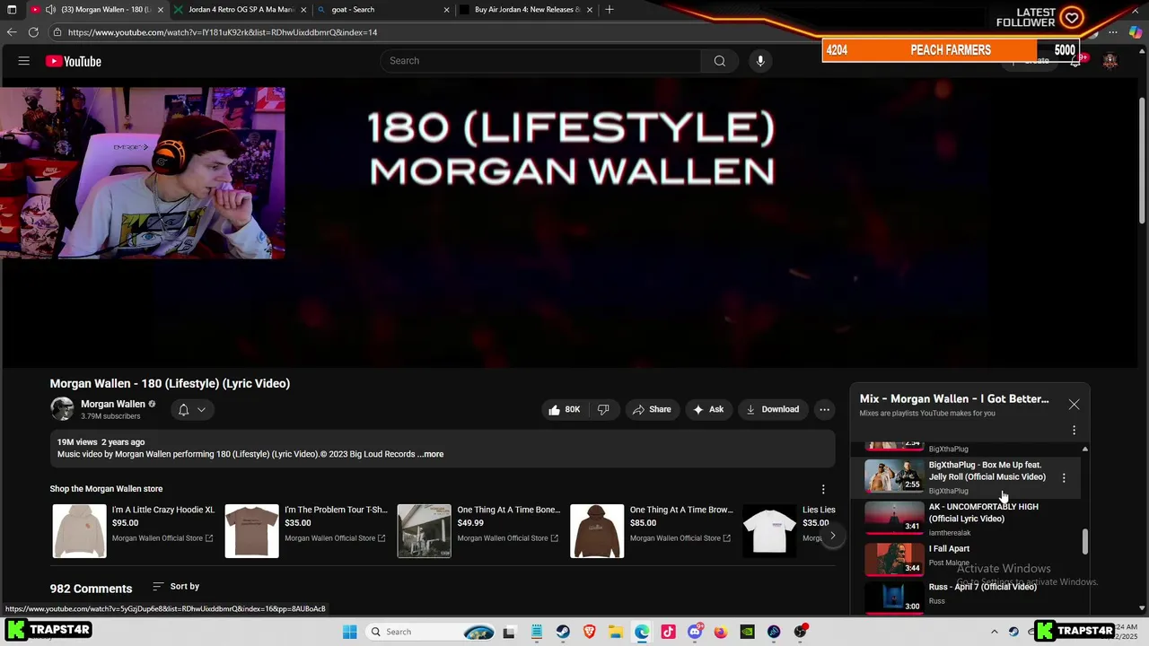Open Sort by comments dropdown
The width and height of the screenshot is (1149, 646).
tap(176, 586)
